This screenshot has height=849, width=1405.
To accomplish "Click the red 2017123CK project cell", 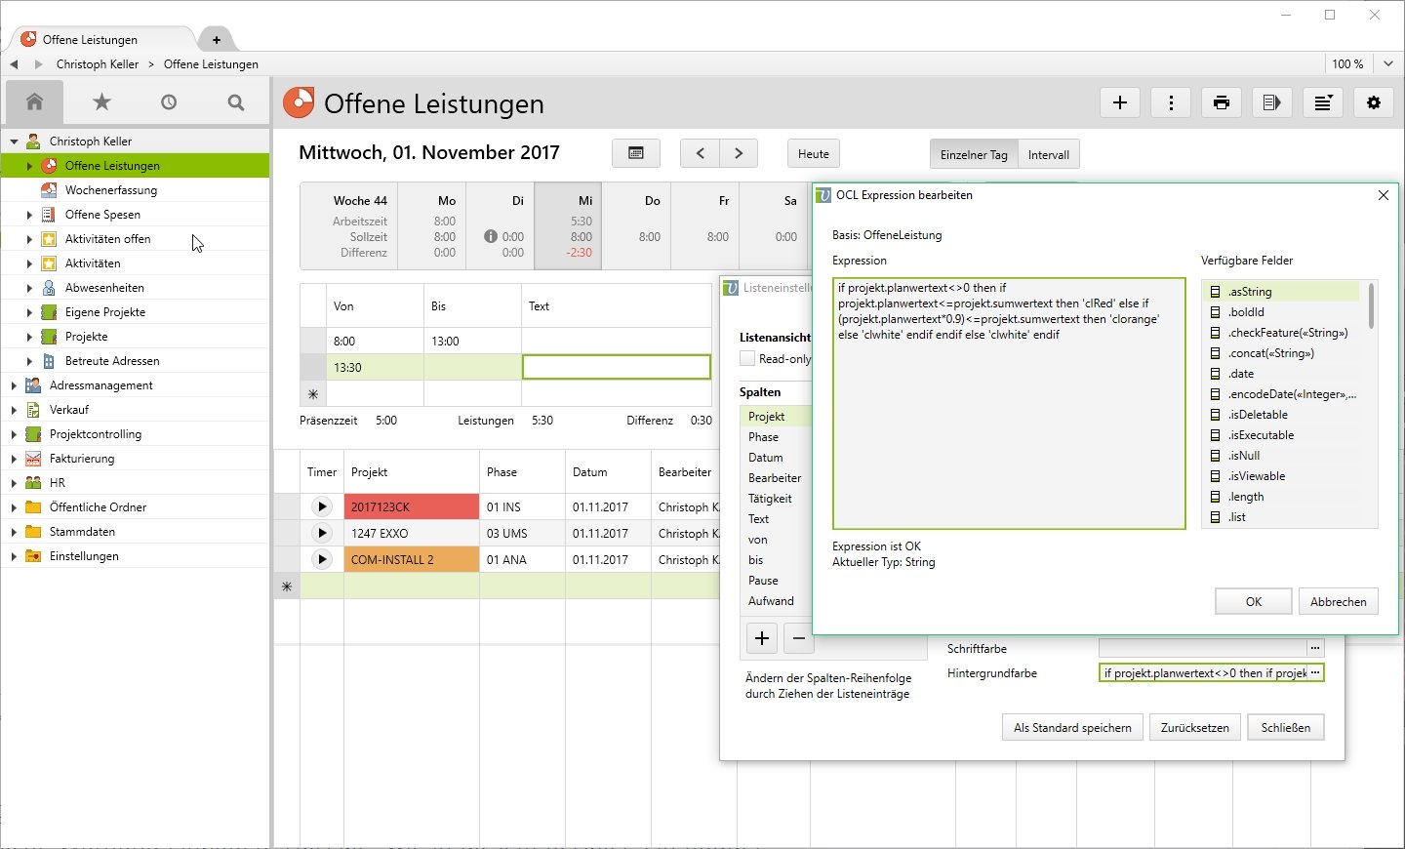I will click(411, 506).
